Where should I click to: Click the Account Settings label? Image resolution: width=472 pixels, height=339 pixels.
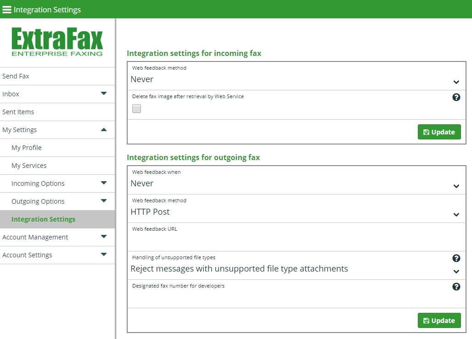[27, 255]
